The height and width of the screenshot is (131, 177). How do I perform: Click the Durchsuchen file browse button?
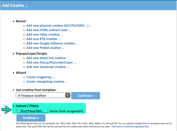coord(33,111)
